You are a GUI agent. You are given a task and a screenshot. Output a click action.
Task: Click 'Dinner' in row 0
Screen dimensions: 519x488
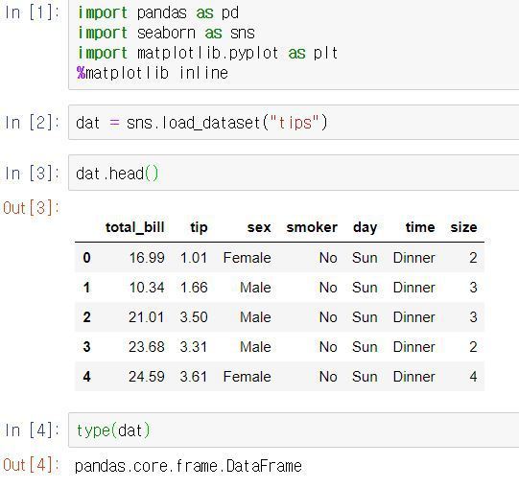pos(414,258)
